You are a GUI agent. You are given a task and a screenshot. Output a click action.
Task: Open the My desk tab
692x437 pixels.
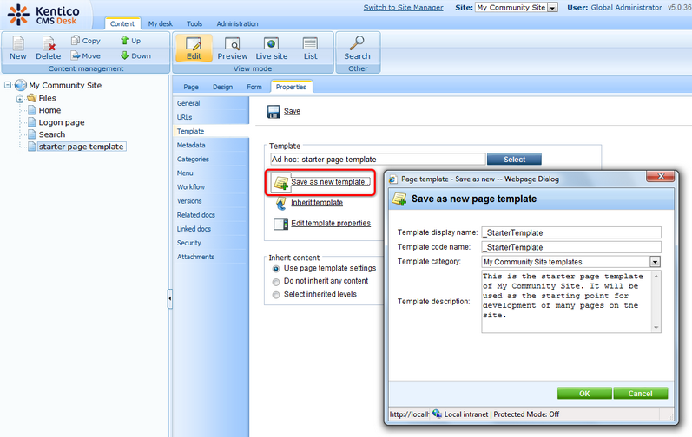pyautogui.click(x=161, y=23)
